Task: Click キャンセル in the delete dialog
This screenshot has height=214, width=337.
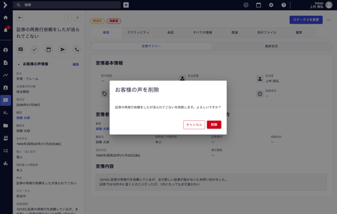Action: (x=194, y=124)
